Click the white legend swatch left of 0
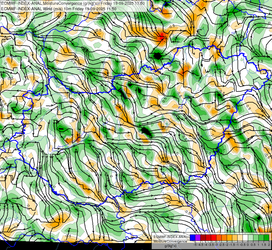This screenshot has width=272, height=250. pos(245,237)
